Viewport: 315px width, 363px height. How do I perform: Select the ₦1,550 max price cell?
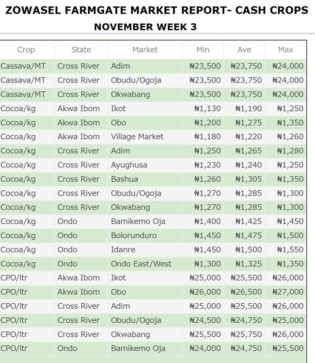tap(288, 250)
